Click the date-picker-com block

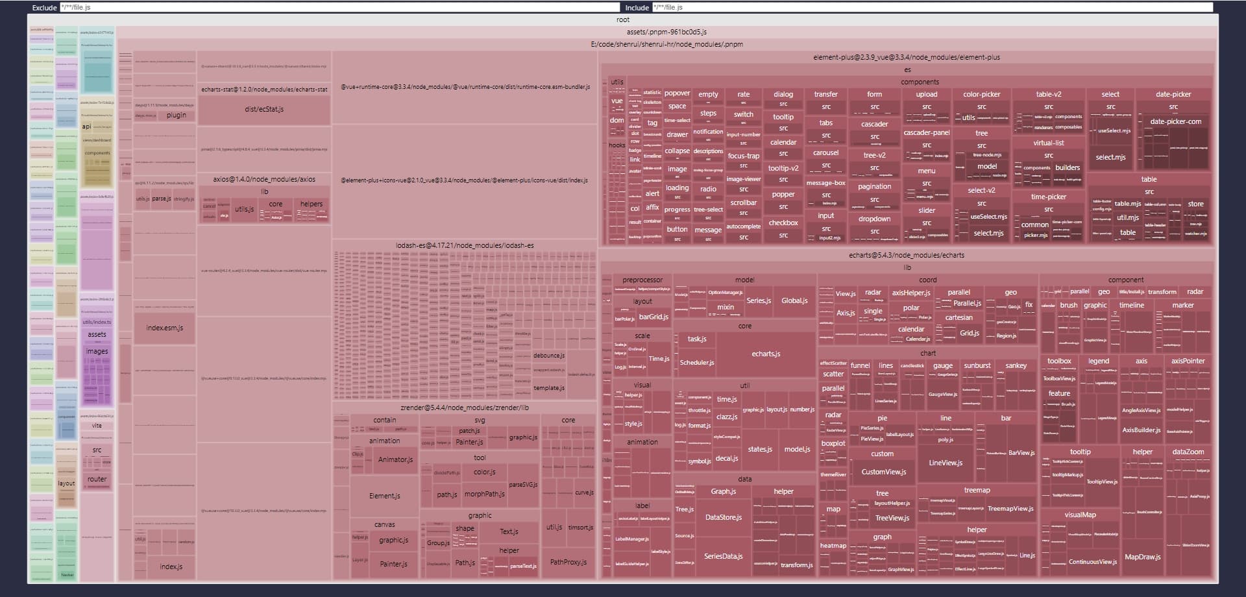coord(1175,121)
